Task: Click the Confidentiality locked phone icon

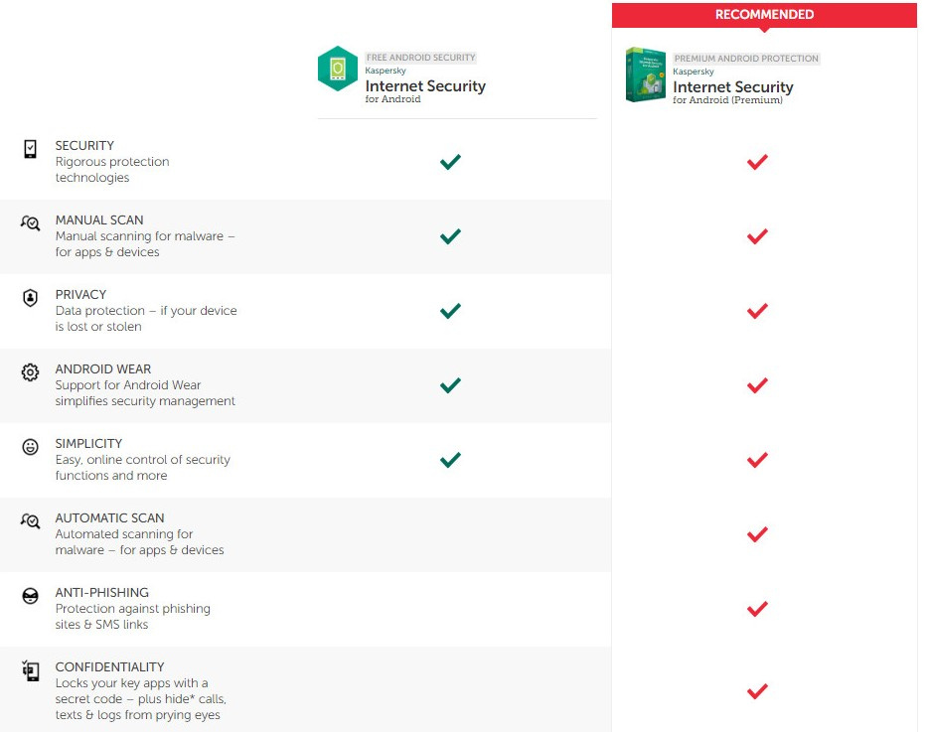Action: click(31, 671)
